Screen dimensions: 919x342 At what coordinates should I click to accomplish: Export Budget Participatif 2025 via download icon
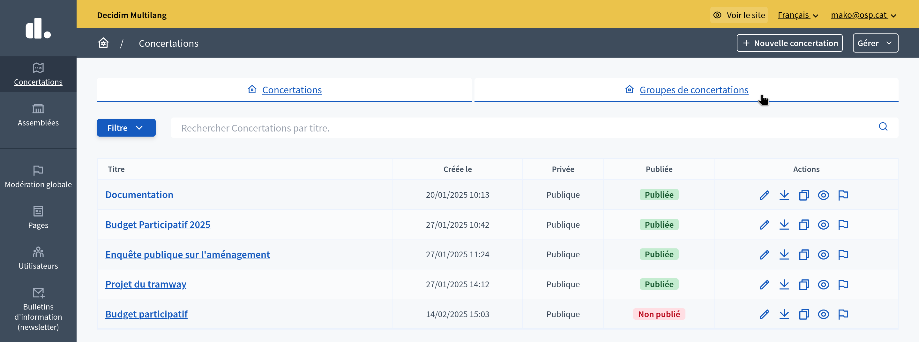click(784, 225)
